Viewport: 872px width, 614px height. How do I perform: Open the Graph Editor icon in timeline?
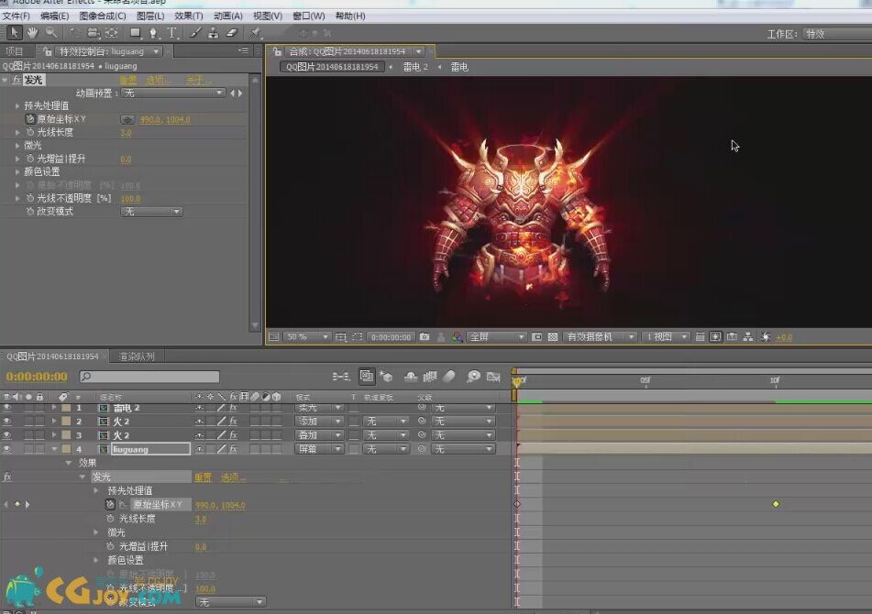click(x=492, y=377)
